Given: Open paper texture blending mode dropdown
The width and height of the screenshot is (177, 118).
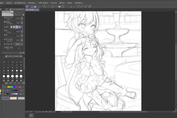Looking at the screenshot, I should (x=19, y=44).
